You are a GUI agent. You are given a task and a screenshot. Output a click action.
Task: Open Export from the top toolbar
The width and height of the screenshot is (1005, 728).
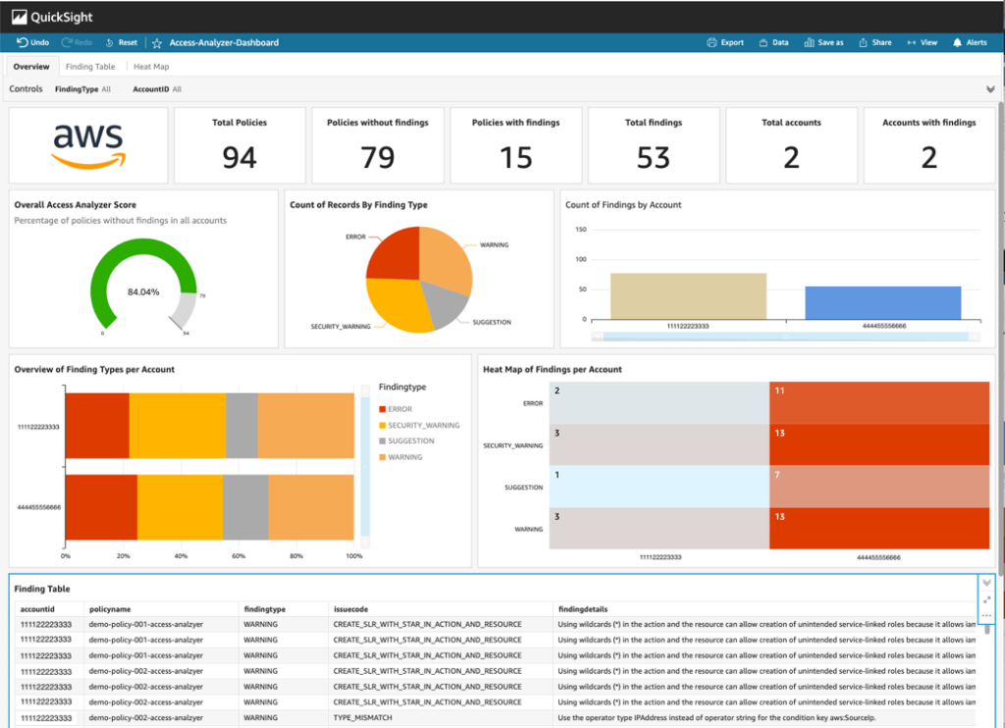coord(725,42)
